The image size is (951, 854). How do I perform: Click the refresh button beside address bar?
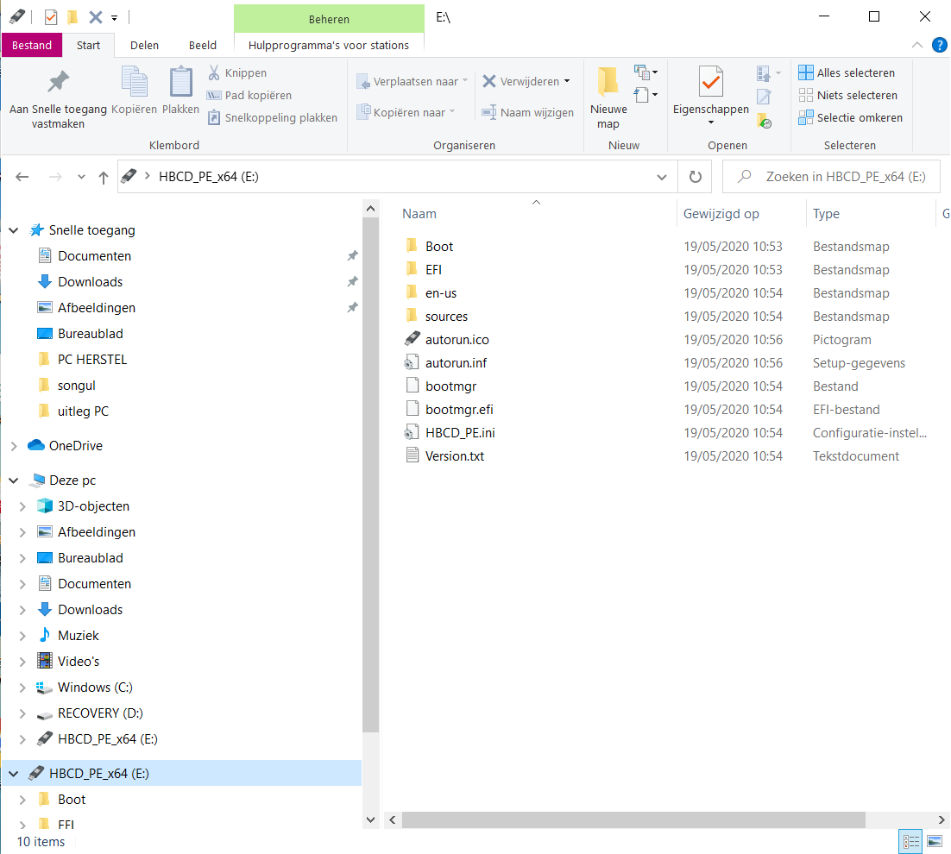point(695,177)
